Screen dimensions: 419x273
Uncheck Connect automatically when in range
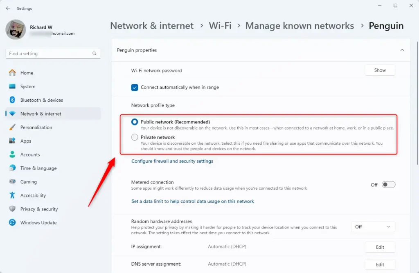click(134, 87)
